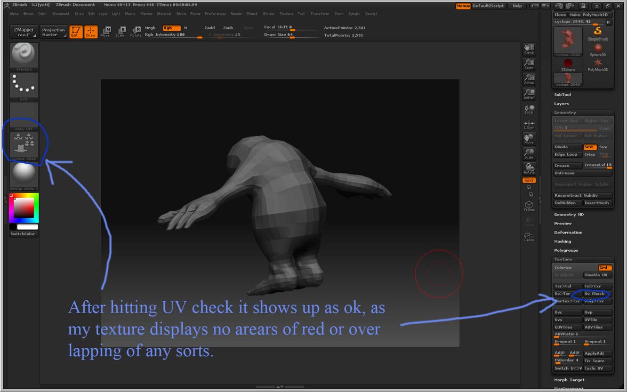The width and height of the screenshot is (627, 392).
Task: Select the Local transformation icon
Action: click(528, 109)
